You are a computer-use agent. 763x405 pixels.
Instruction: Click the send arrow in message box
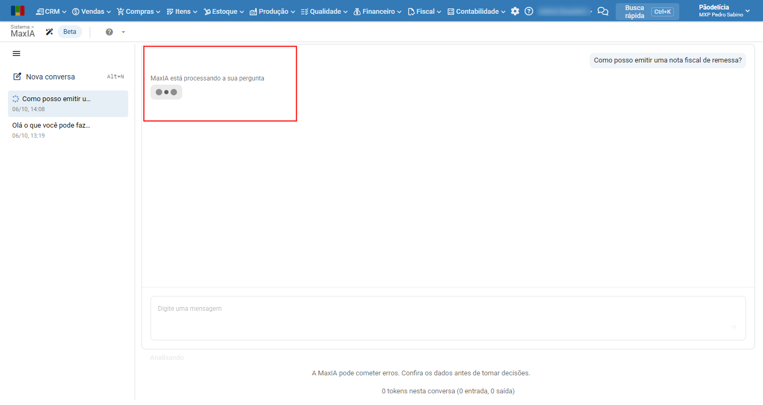pos(733,327)
